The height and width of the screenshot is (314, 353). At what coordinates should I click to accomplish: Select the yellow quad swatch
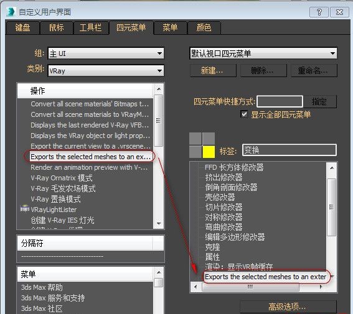click(x=209, y=152)
